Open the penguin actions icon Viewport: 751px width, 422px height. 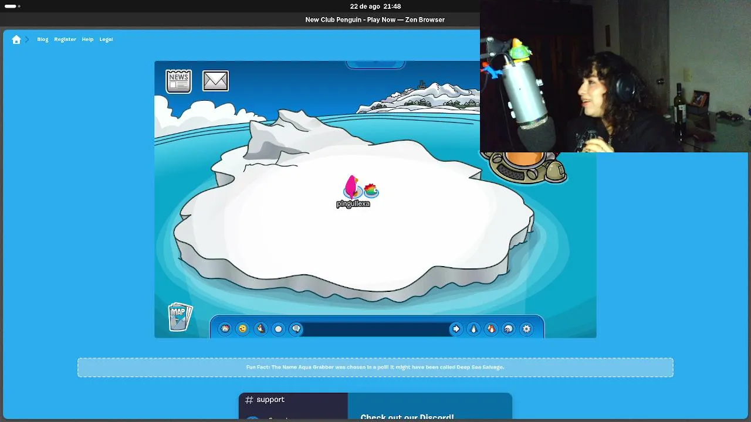click(261, 329)
